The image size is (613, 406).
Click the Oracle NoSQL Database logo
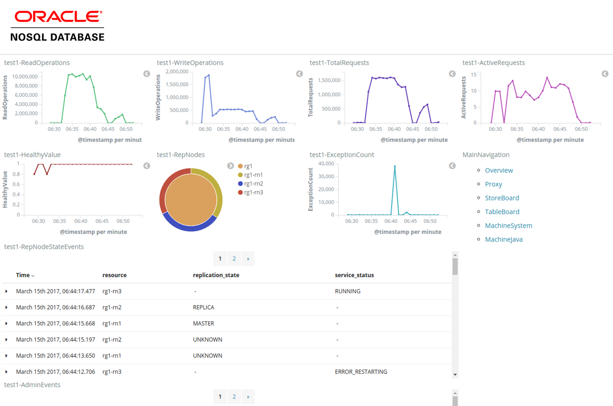(57, 26)
